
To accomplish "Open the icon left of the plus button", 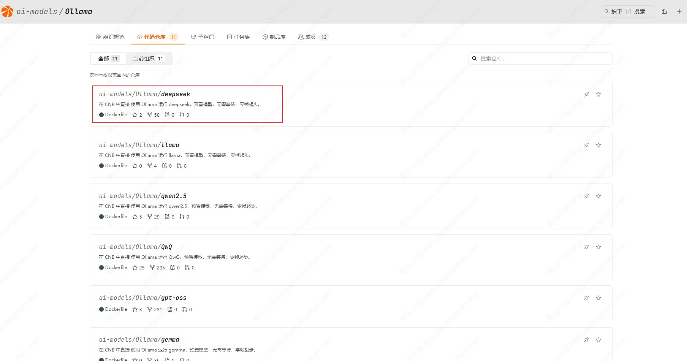I will click(664, 11).
